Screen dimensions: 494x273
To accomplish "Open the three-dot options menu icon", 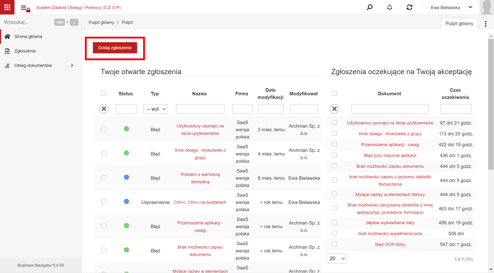I will point(486,24).
